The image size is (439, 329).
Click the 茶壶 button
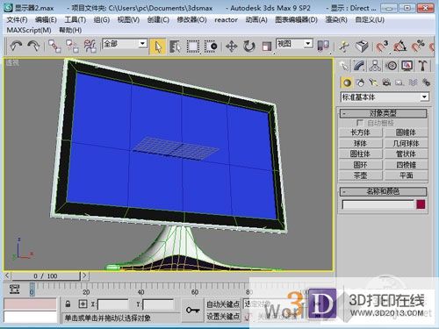point(361,175)
